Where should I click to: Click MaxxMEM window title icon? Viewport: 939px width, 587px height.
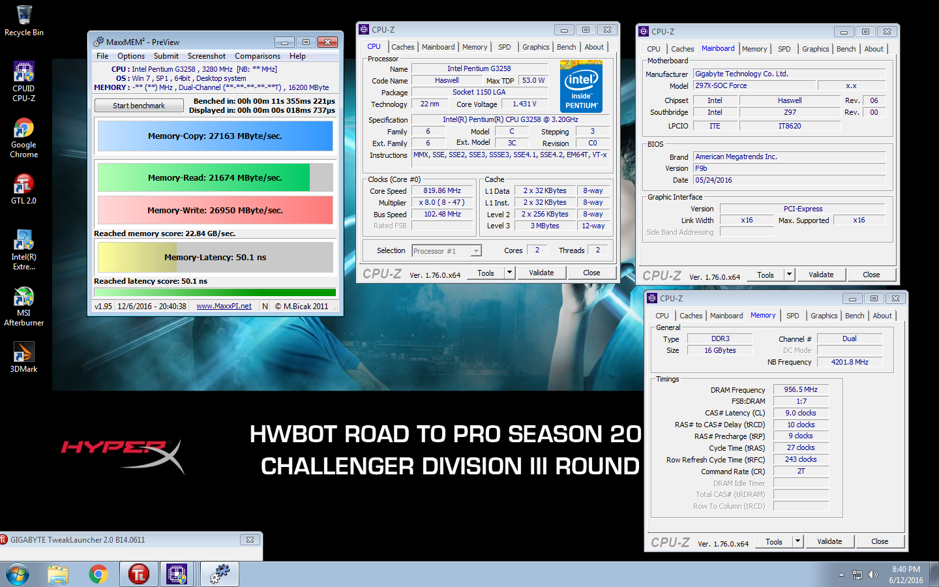[x=98, y=42]
